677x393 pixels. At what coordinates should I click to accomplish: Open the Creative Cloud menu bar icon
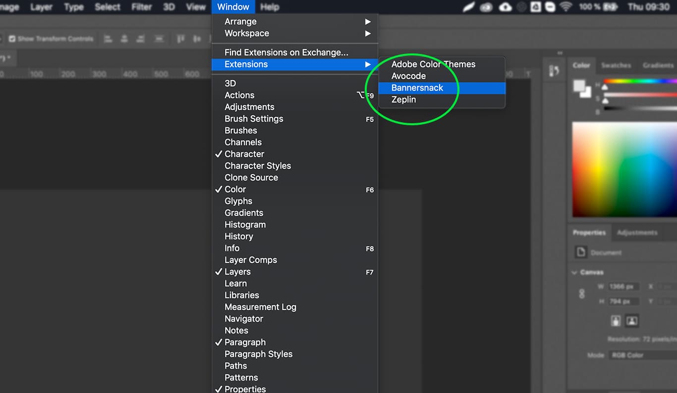[x=487, y=7]
